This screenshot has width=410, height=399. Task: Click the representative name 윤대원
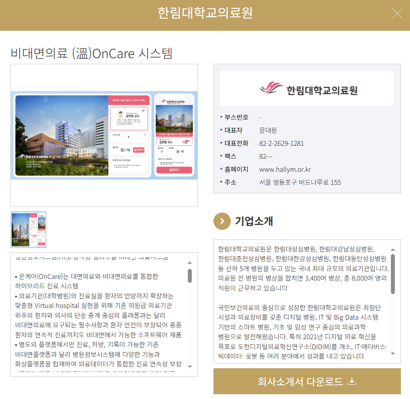click(268, 131)
